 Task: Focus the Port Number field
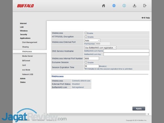(x=103, y=44)
